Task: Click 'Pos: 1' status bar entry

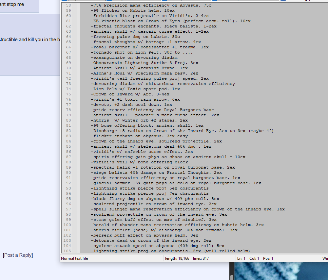Action: [x=268, y=258]
